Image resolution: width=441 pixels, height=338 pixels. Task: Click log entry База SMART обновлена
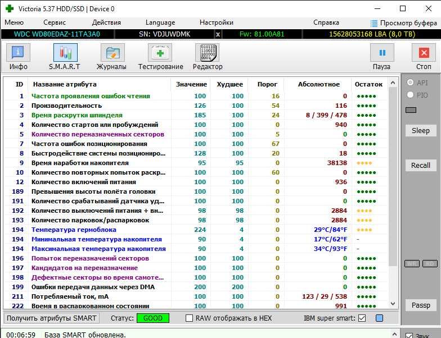click(85, 335)
